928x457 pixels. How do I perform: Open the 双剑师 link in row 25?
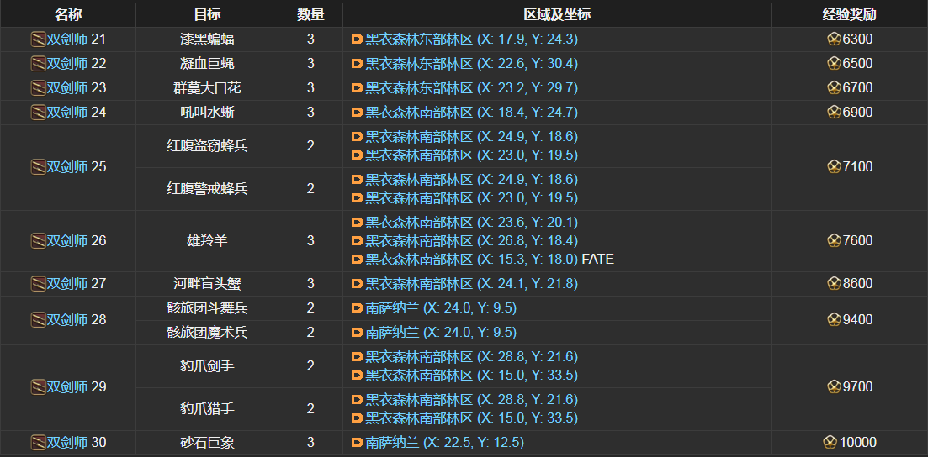point(67,167)
